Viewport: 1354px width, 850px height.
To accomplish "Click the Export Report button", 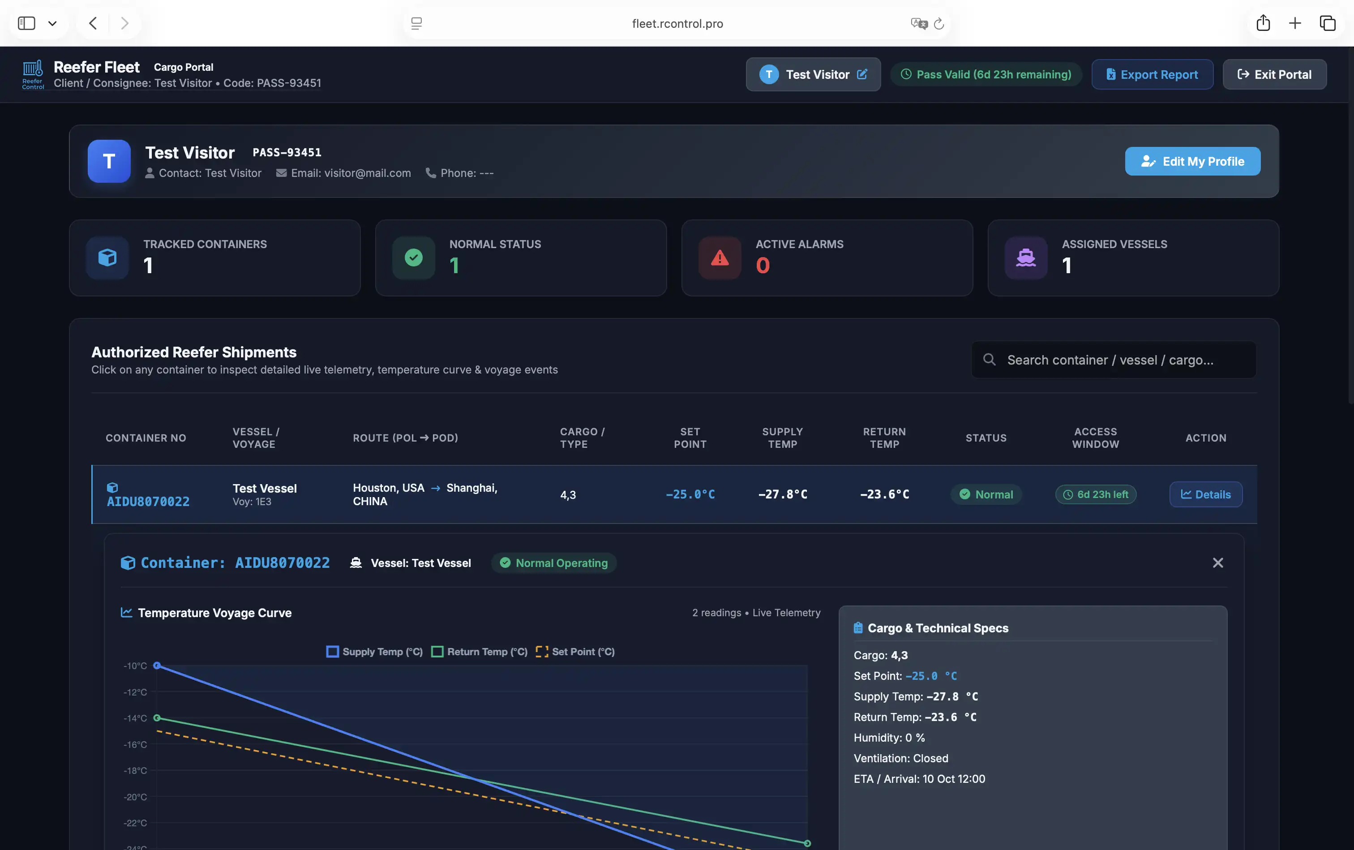I will [1152, 74].
